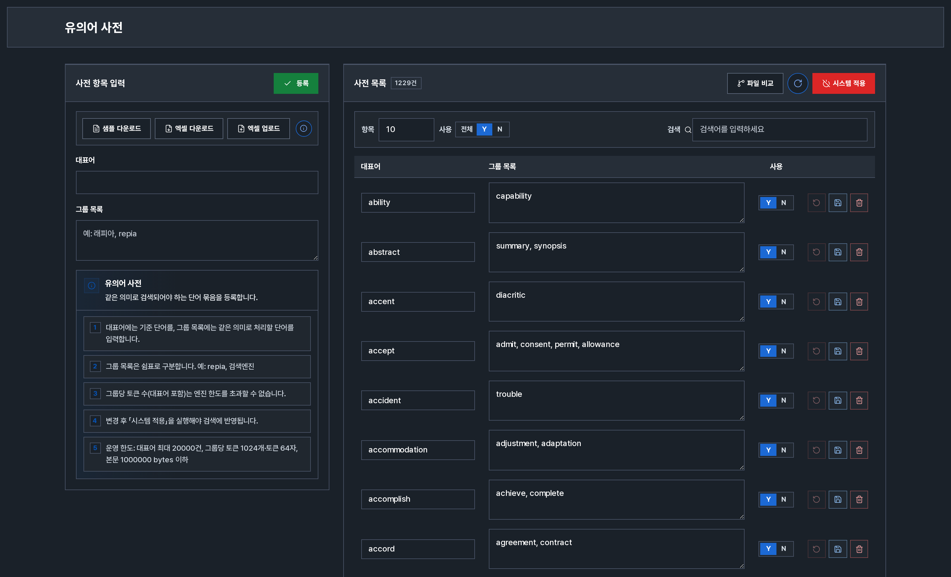Set ability row usage to N
Image resolution: width=951 pixels, height=577 pixels.
click(783, 203)
